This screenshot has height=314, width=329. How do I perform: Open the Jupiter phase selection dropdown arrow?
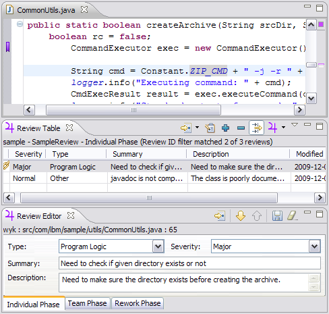(283, 128)
